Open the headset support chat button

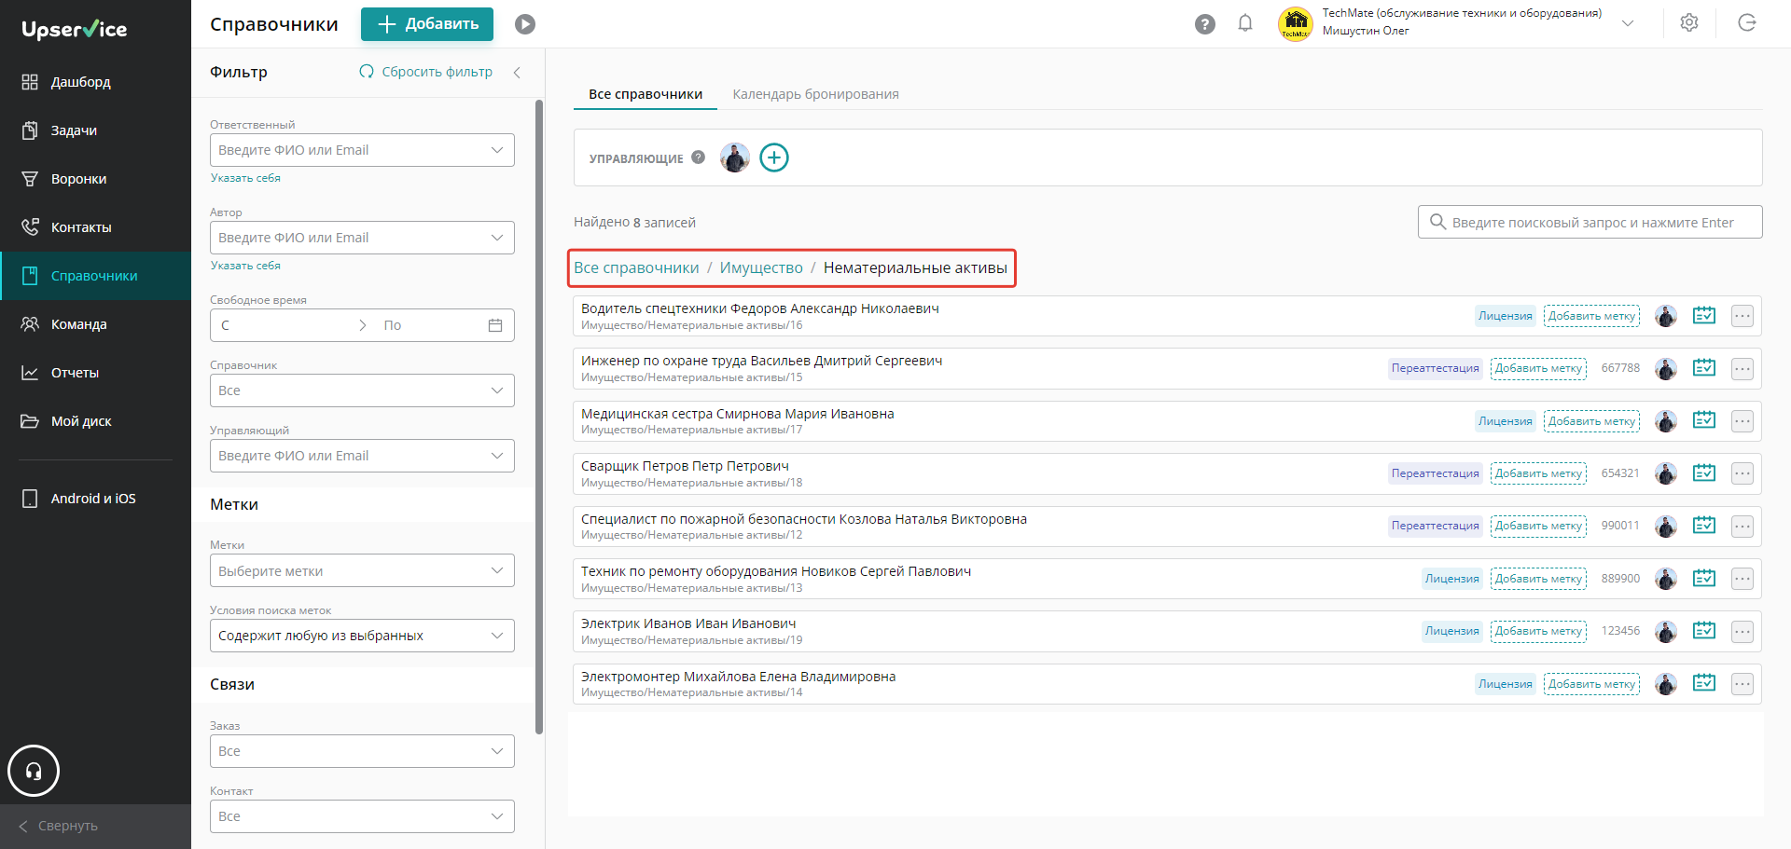click(x=34, y=771)
